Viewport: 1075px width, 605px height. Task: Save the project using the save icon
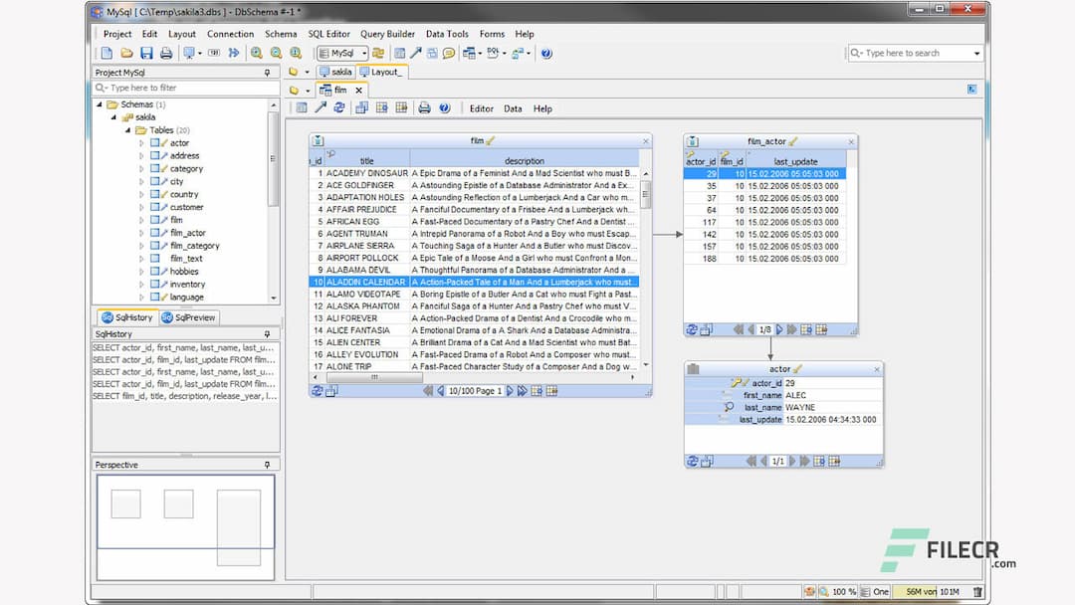tap(145, 52)
